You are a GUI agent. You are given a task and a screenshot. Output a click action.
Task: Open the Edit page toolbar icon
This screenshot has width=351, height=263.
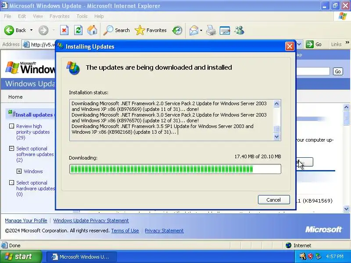(x=225, y=30)
